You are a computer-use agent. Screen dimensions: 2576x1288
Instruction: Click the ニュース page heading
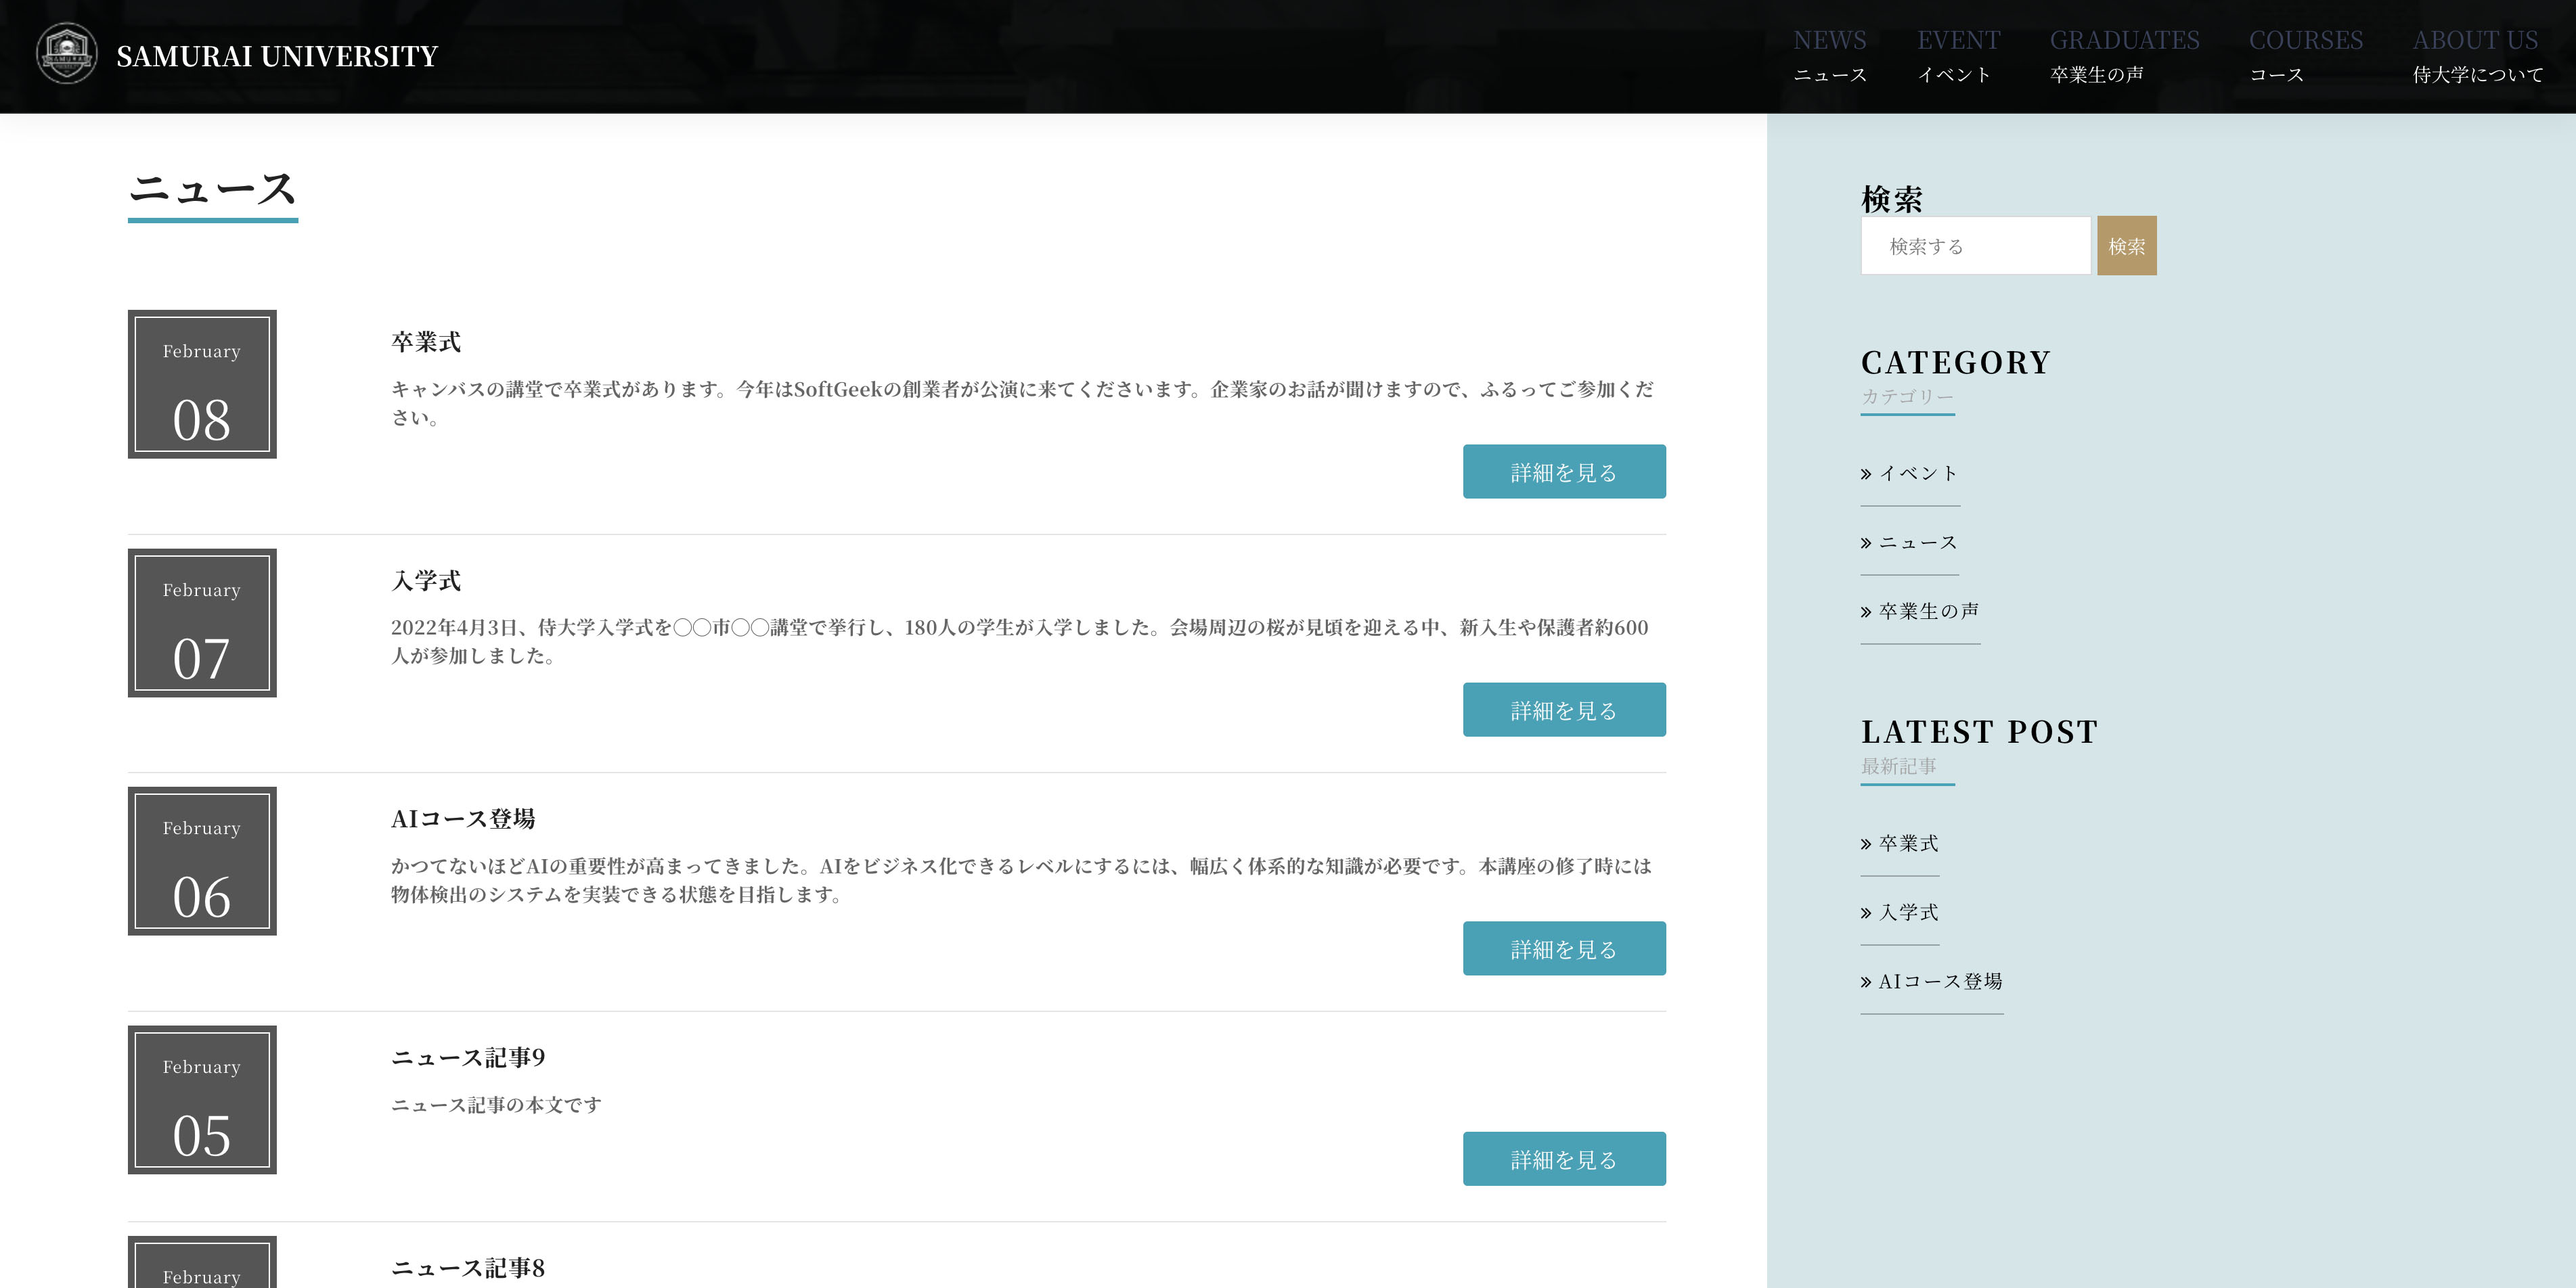point(213,189)
